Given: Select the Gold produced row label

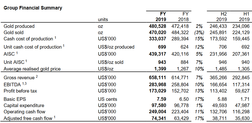Looking at the screenshot, I should pos(19,26).
